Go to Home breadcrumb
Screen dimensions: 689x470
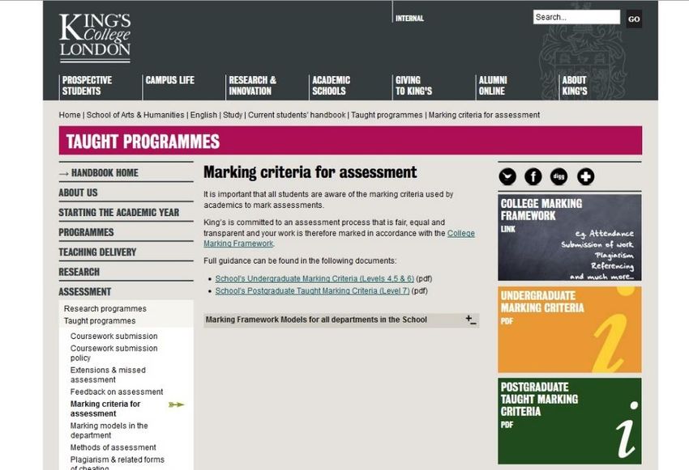pos(70,115)
